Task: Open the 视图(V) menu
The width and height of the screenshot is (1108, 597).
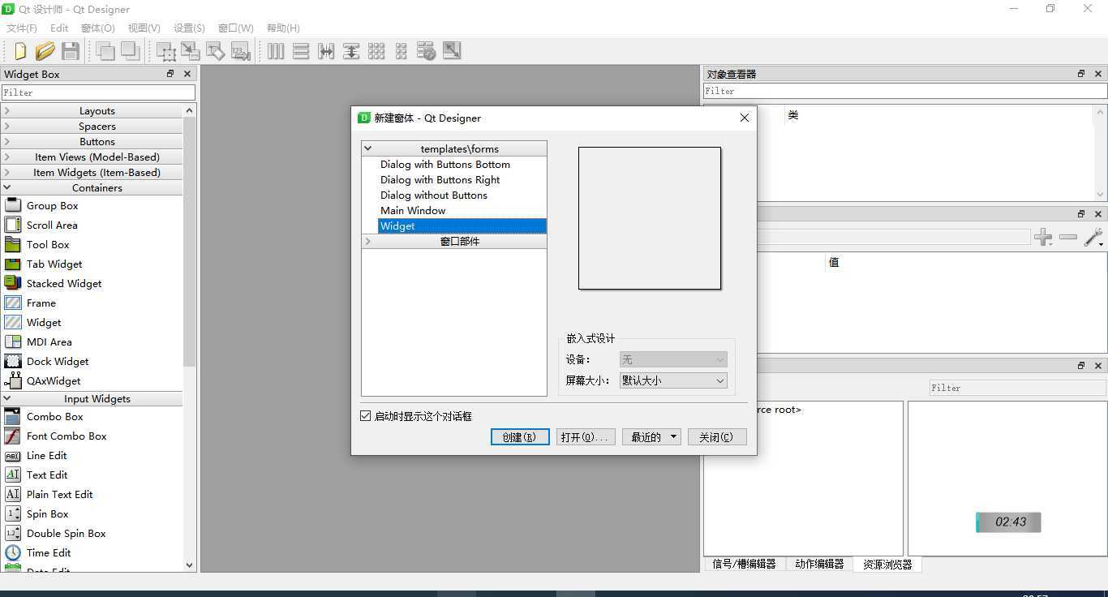Action: click(144, 28)
